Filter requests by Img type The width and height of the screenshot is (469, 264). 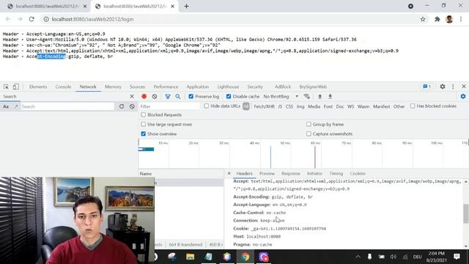pyautogui.click(x=300, y=106)
